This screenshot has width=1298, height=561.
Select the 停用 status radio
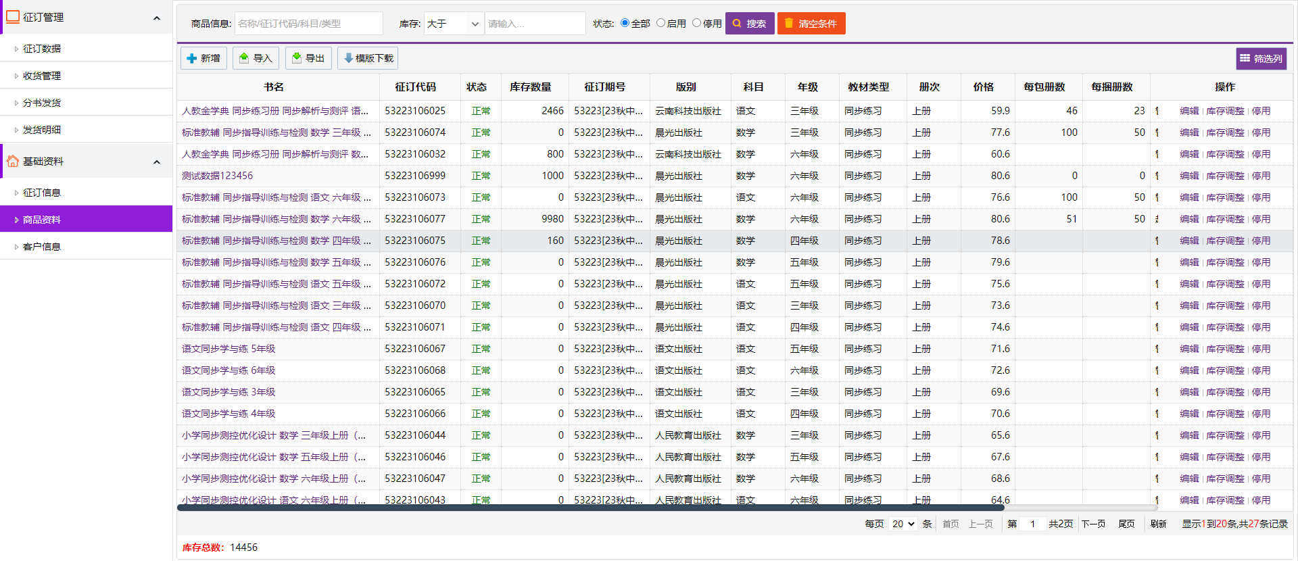[696, 23]
